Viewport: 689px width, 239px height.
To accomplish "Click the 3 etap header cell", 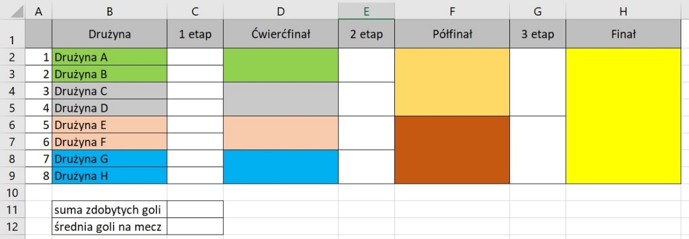I will pyautogui.click(x=537, y=34).
